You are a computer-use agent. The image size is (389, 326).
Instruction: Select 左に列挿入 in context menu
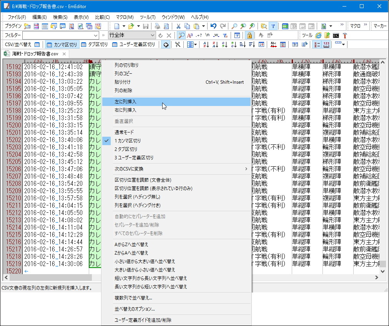(x=176, y=102)
